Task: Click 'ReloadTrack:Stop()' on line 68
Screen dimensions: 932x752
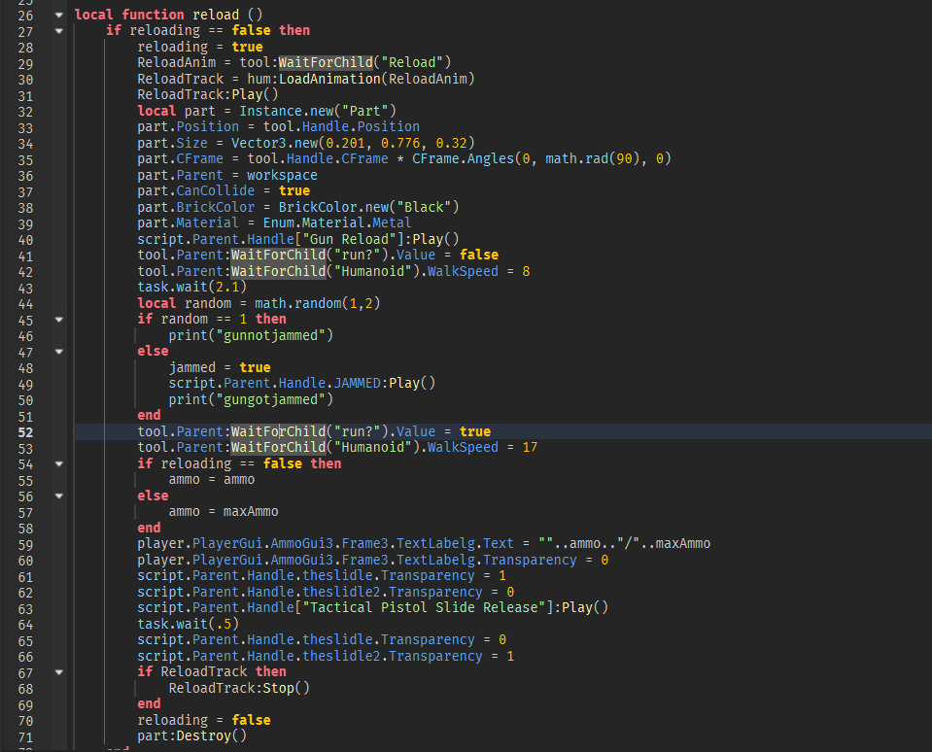Action: pyautogui.click(x=239, y=689)
